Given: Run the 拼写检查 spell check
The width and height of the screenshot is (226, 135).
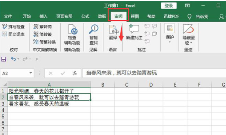Looking at the screenshot, I should point(13,27).
